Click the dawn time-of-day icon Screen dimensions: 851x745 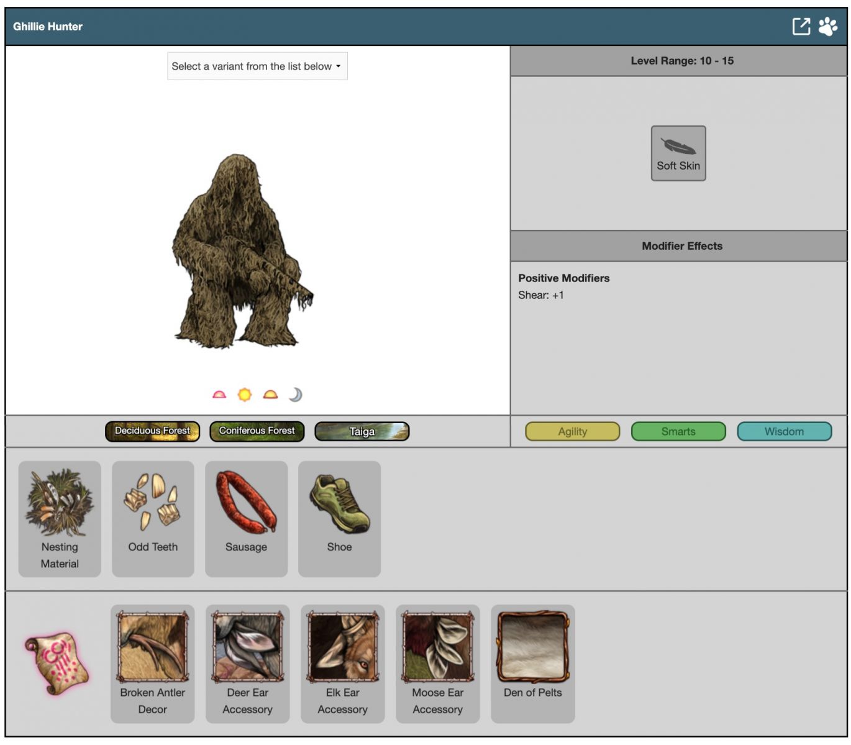[x=219, y=395]
